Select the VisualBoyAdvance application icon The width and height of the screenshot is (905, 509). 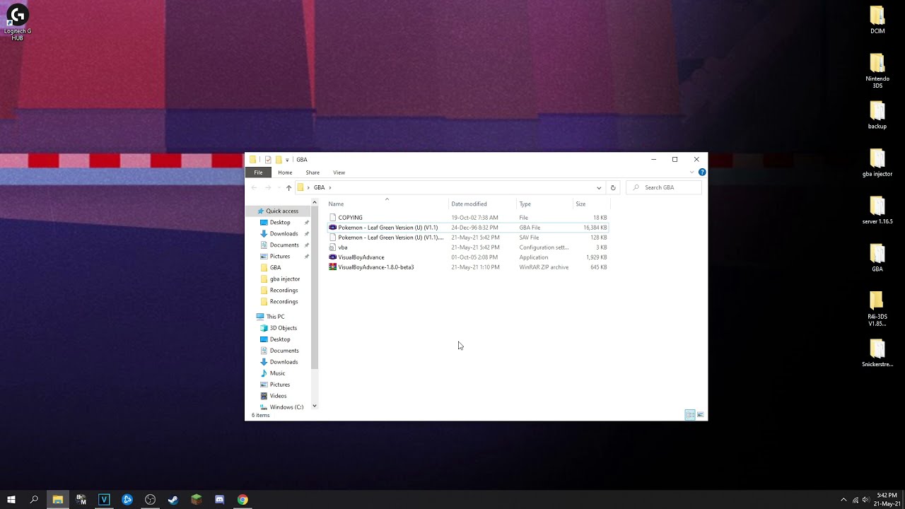tap(333, 257)
